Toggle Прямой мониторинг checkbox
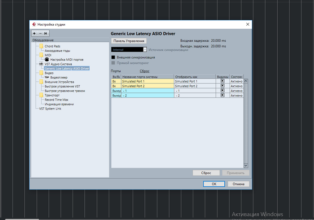The image size is (314, 220). (x=113, y=63)
